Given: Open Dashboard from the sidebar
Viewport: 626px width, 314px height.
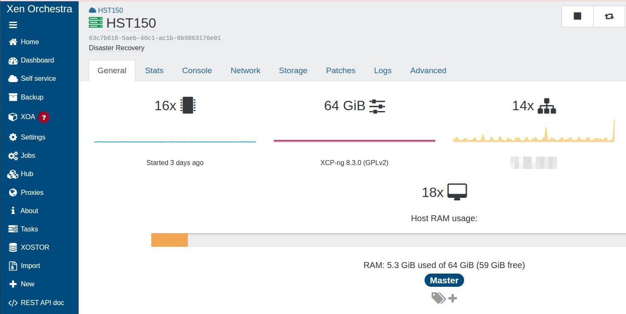Looking at the screenshot, I should [x=37, y=60].
